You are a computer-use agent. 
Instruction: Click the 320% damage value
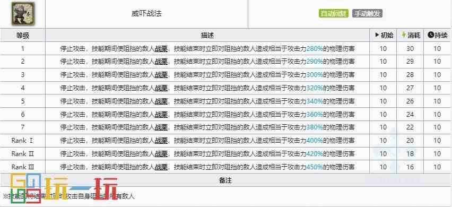pyautogui.click(x=315, y=88)
